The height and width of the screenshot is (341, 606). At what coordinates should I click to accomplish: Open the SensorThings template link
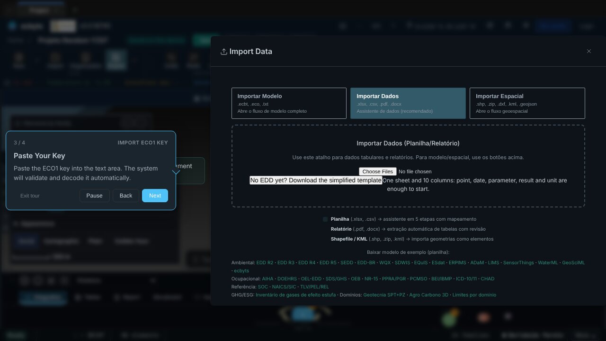518,262
